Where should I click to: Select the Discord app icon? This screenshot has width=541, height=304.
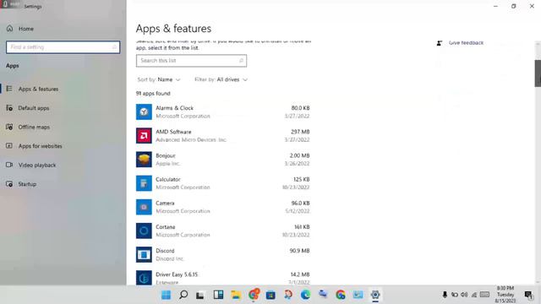[x=144, y=254]
